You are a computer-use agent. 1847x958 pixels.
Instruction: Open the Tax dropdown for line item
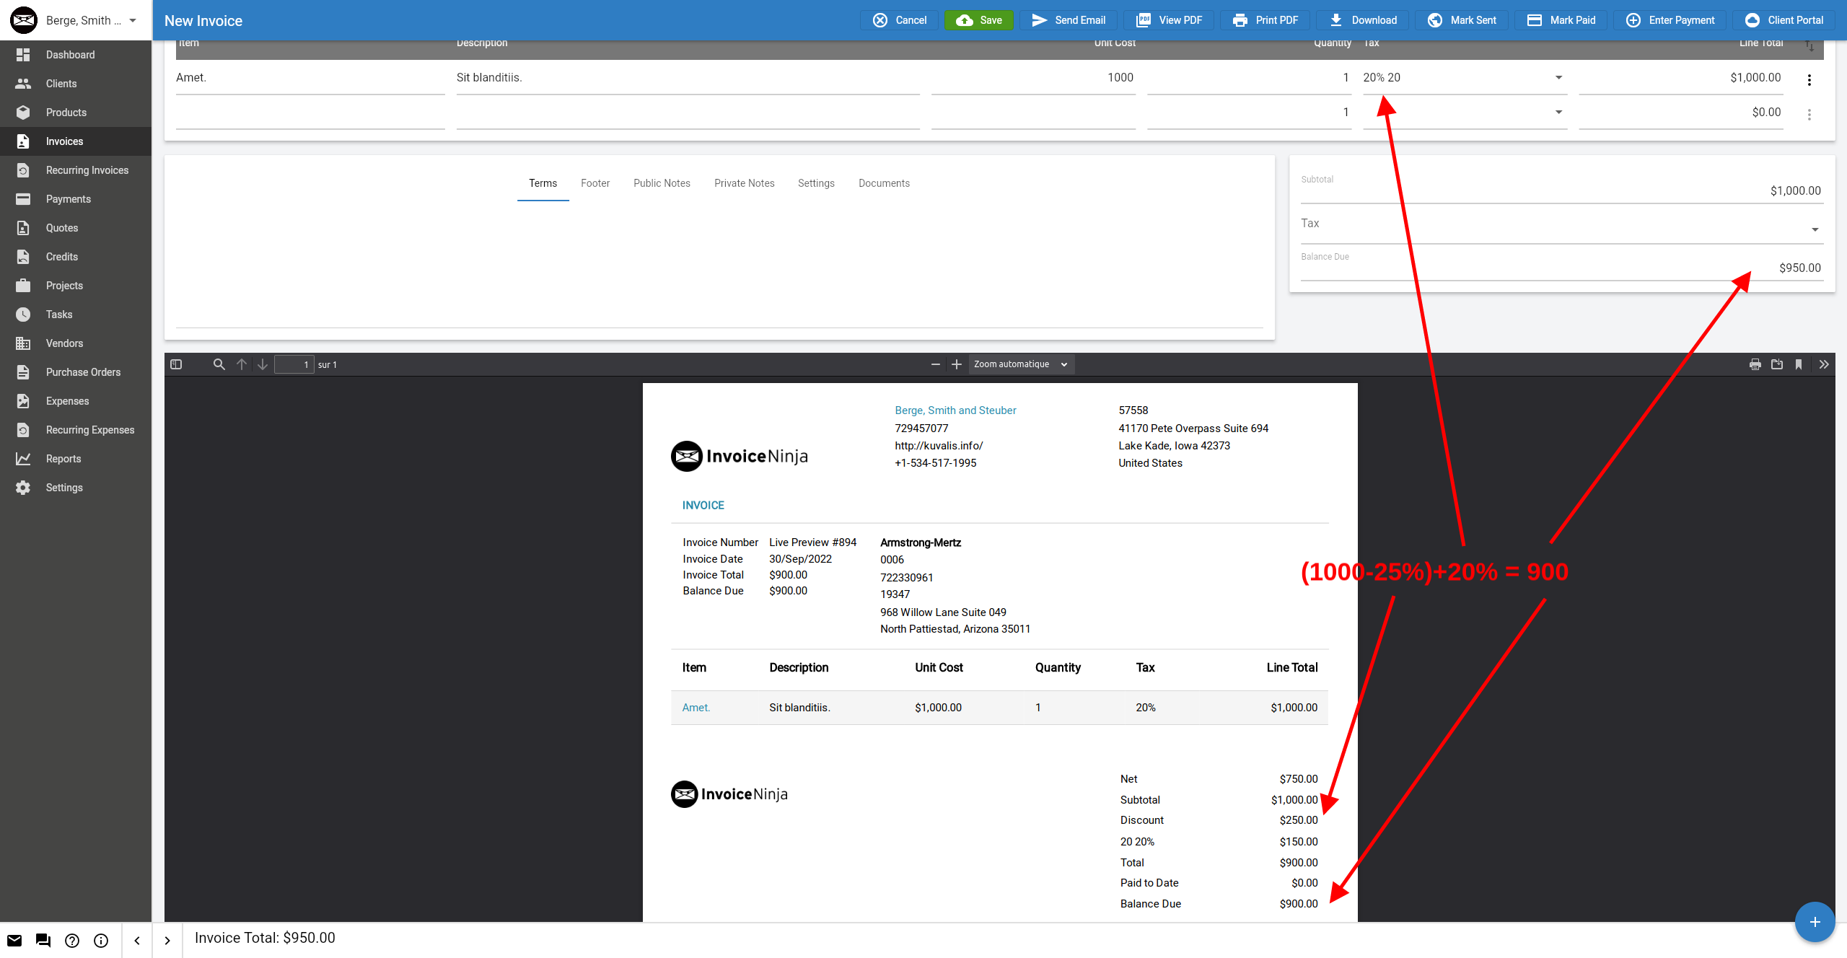coord(1558,77)
